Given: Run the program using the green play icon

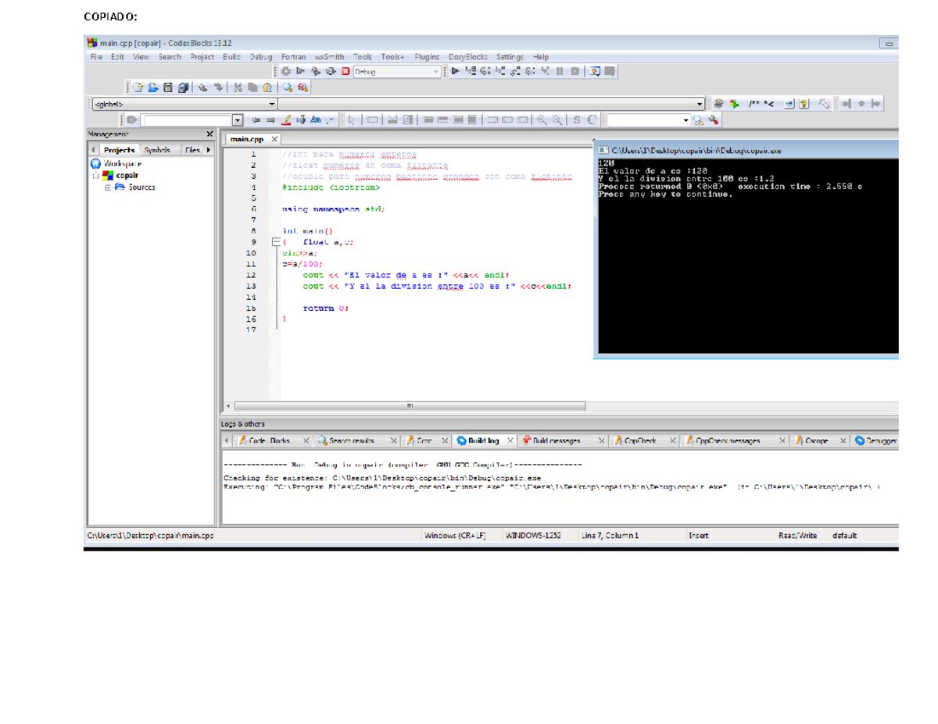Looking at the screenshot, I should coord(300,70).
